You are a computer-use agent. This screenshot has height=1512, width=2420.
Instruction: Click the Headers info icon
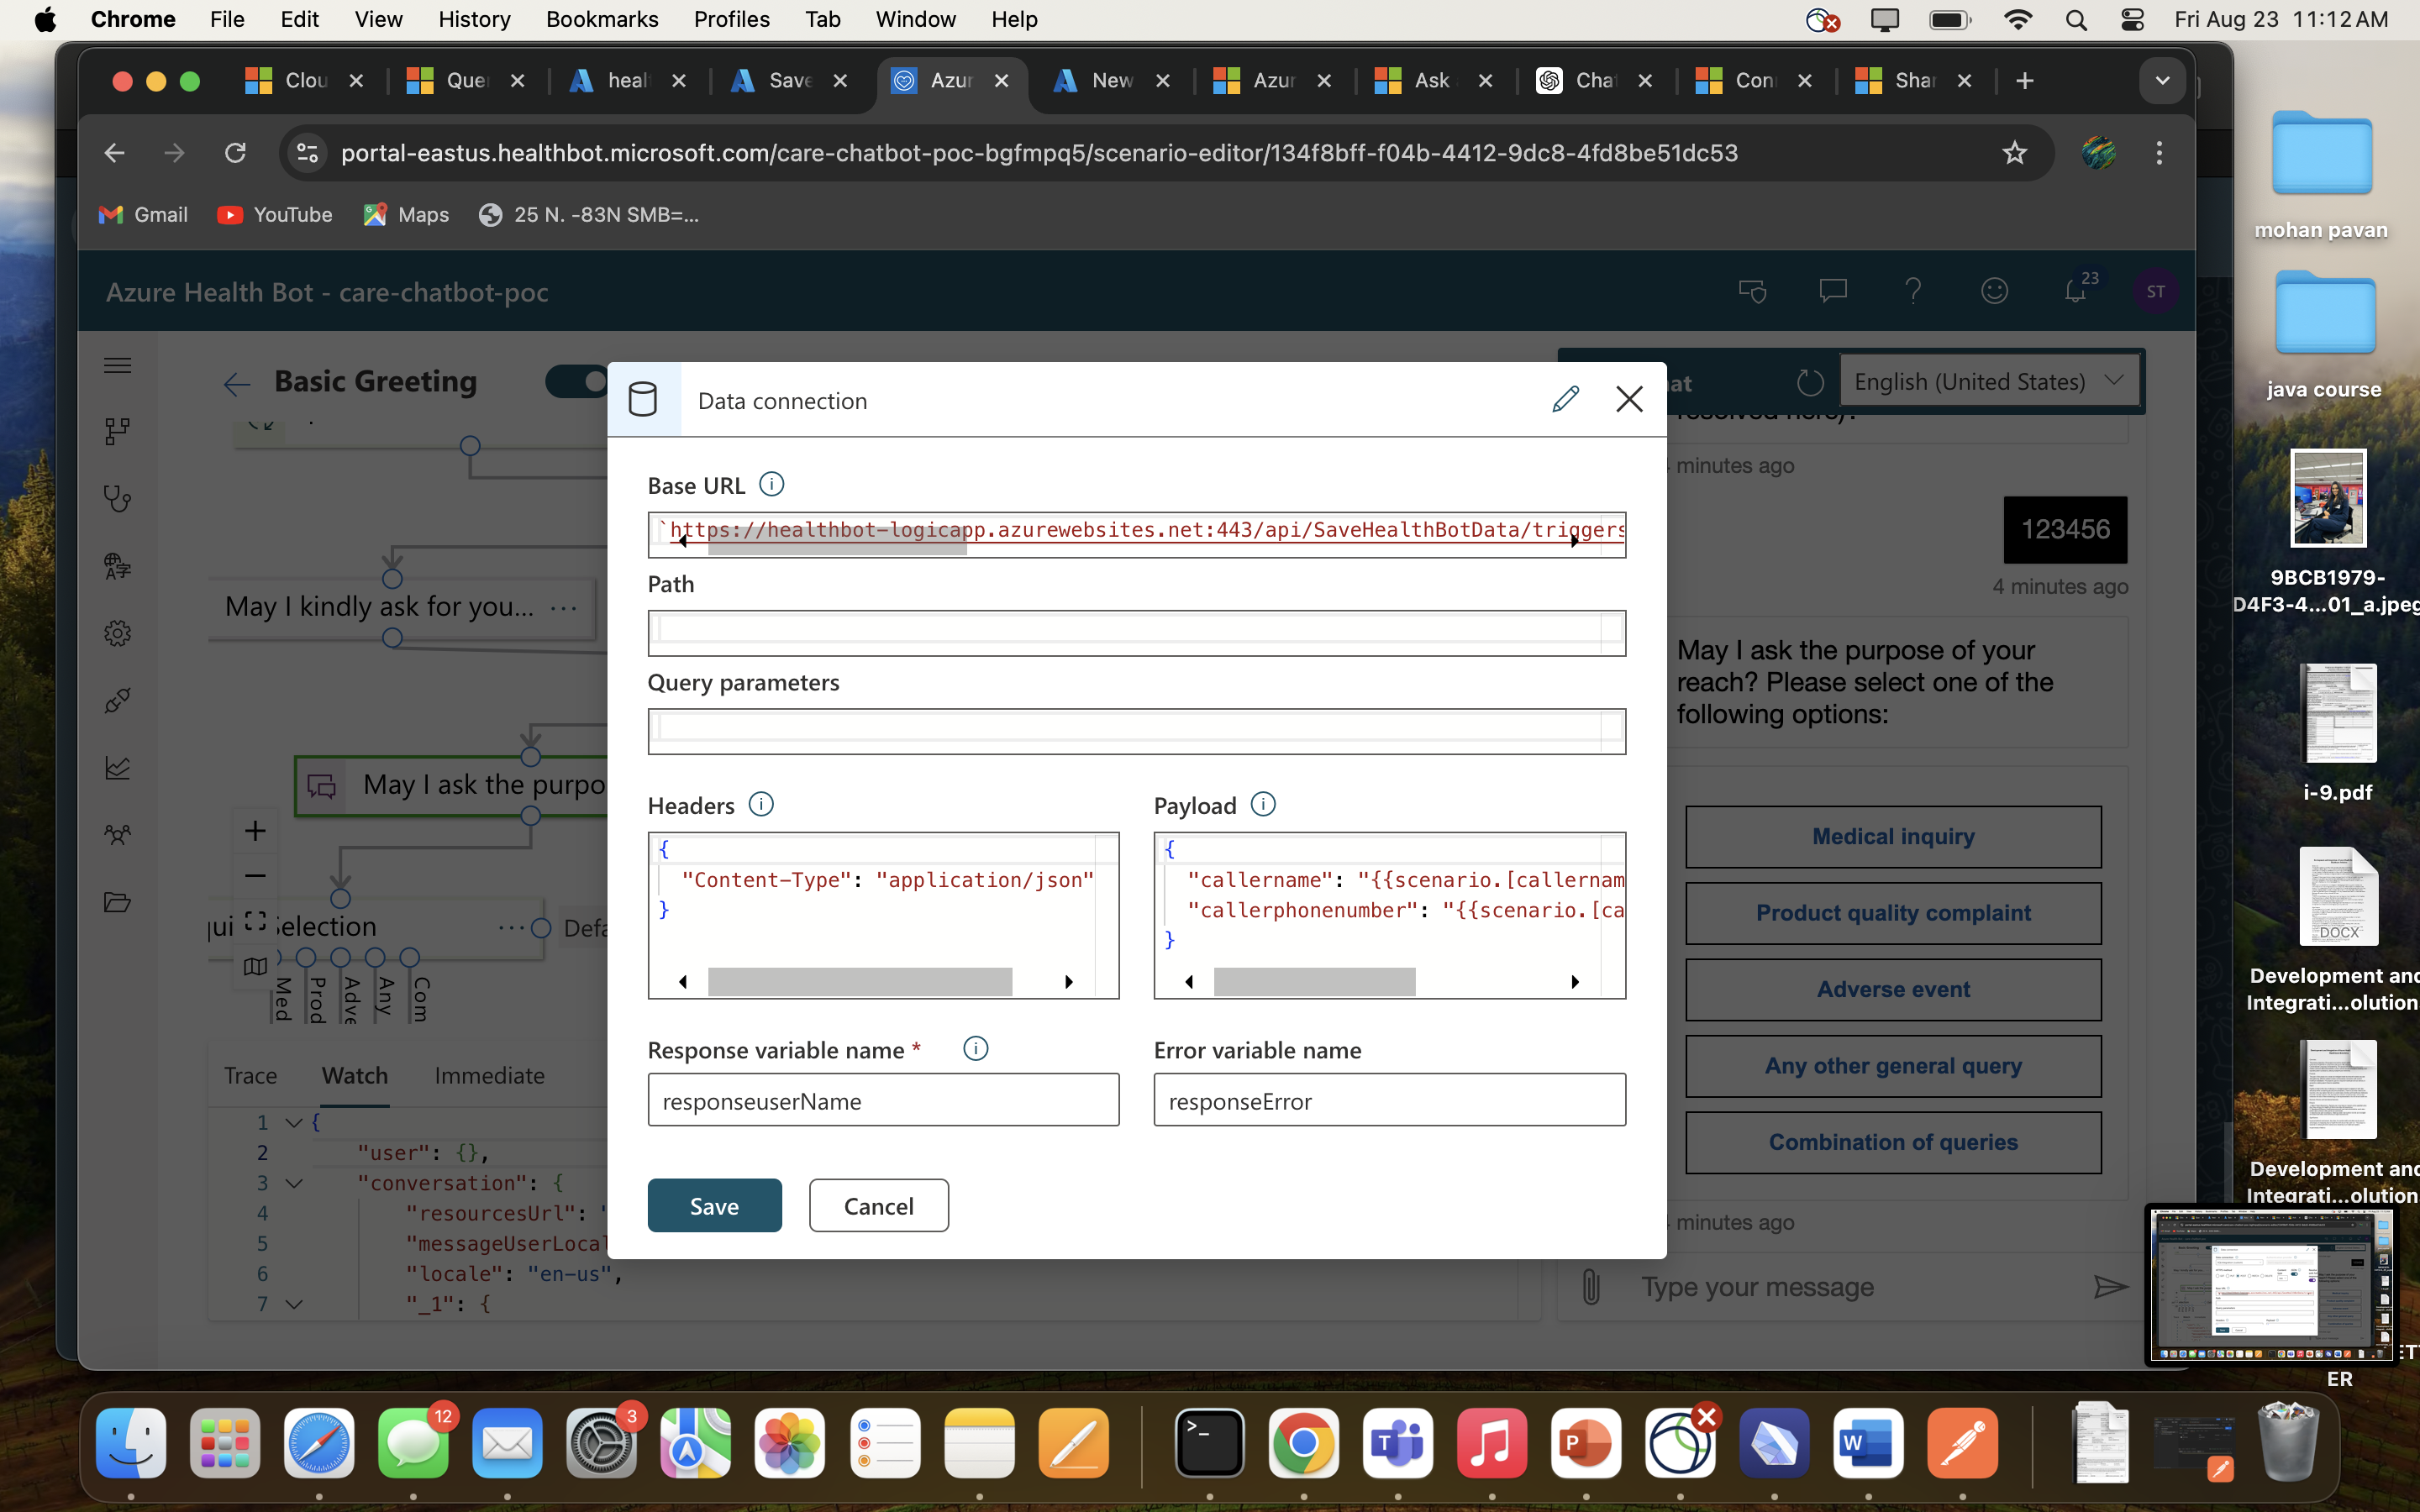coord(761,804)
